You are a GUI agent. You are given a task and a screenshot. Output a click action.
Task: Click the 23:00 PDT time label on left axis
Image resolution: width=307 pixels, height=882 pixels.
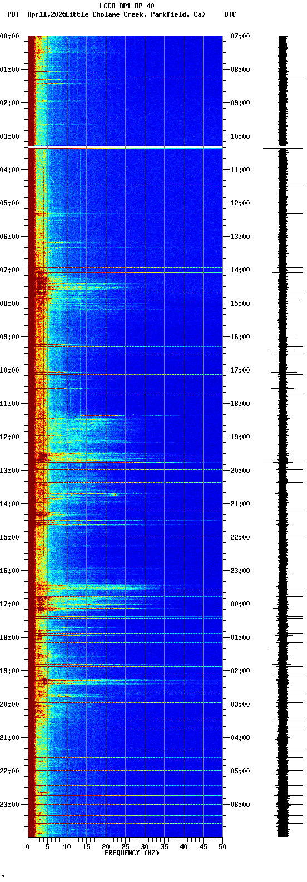pos(9,805)
